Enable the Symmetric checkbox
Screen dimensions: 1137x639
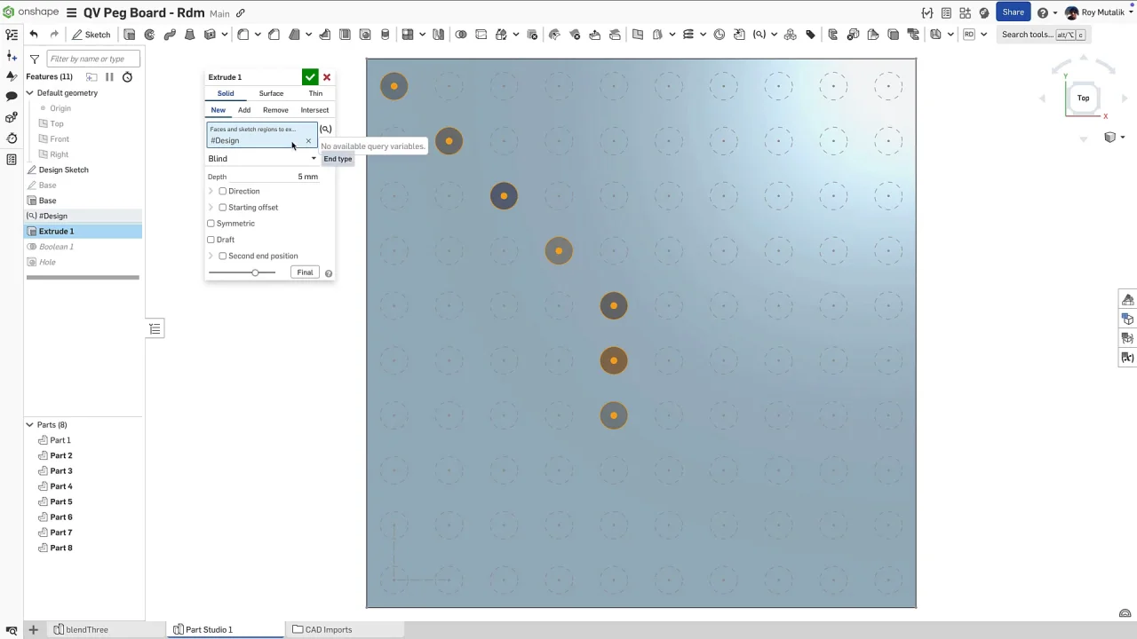[x=211, y=224]
